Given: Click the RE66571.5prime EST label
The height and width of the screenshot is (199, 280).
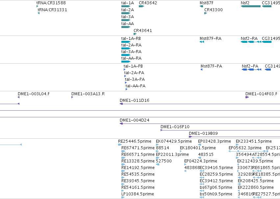Looking at the screenshot, I should [x=138, y=155].
